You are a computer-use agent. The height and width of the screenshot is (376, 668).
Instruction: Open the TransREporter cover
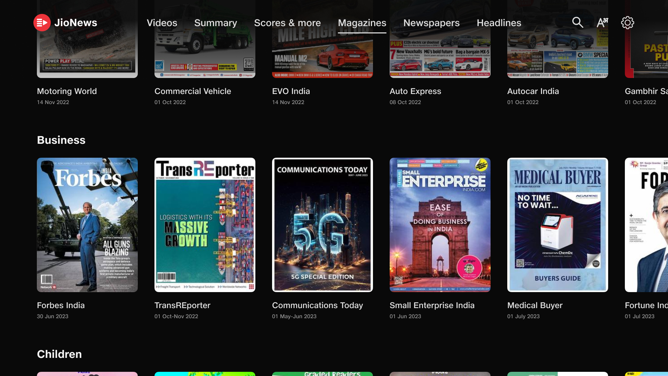click(205, 225)
